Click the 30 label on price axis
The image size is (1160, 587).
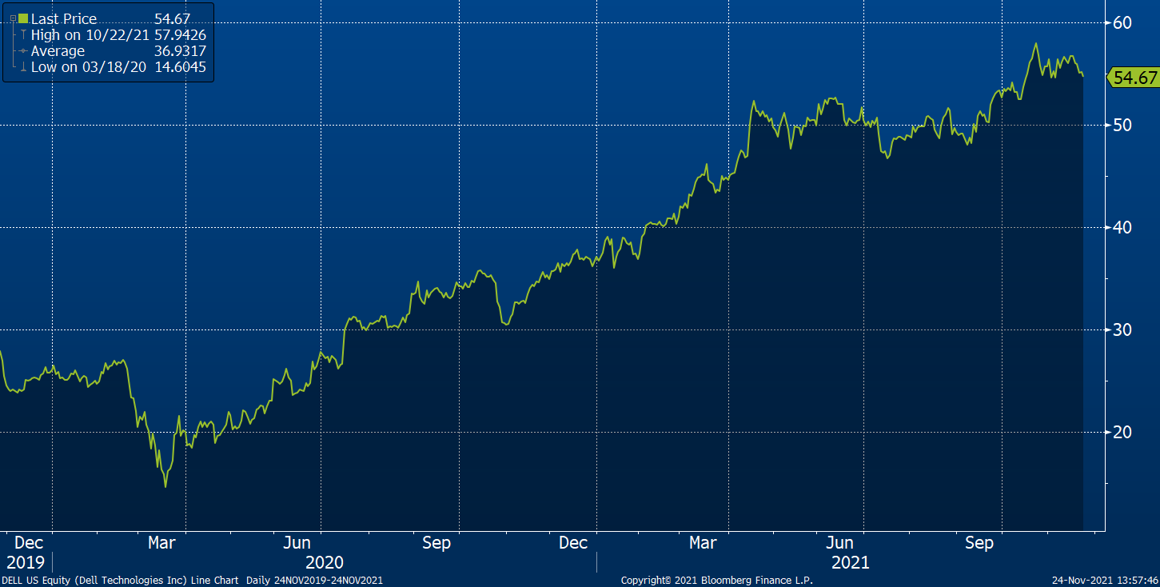(x=1122, y=329)
